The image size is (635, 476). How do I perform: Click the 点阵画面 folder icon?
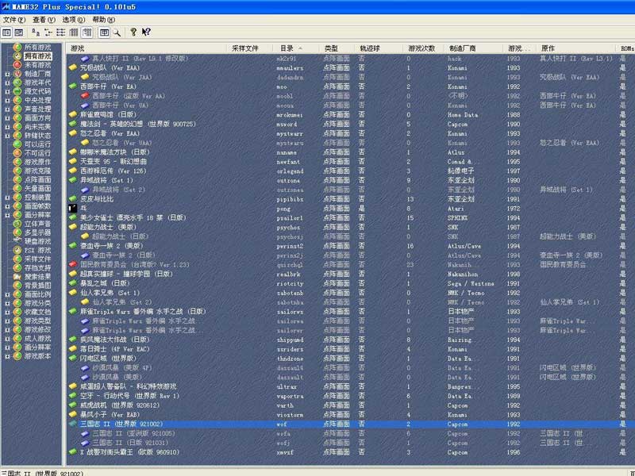click(x=17, y=180)
